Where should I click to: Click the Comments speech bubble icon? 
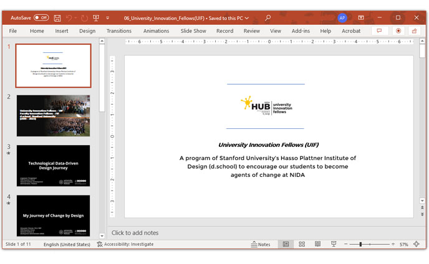coord(380,31)
